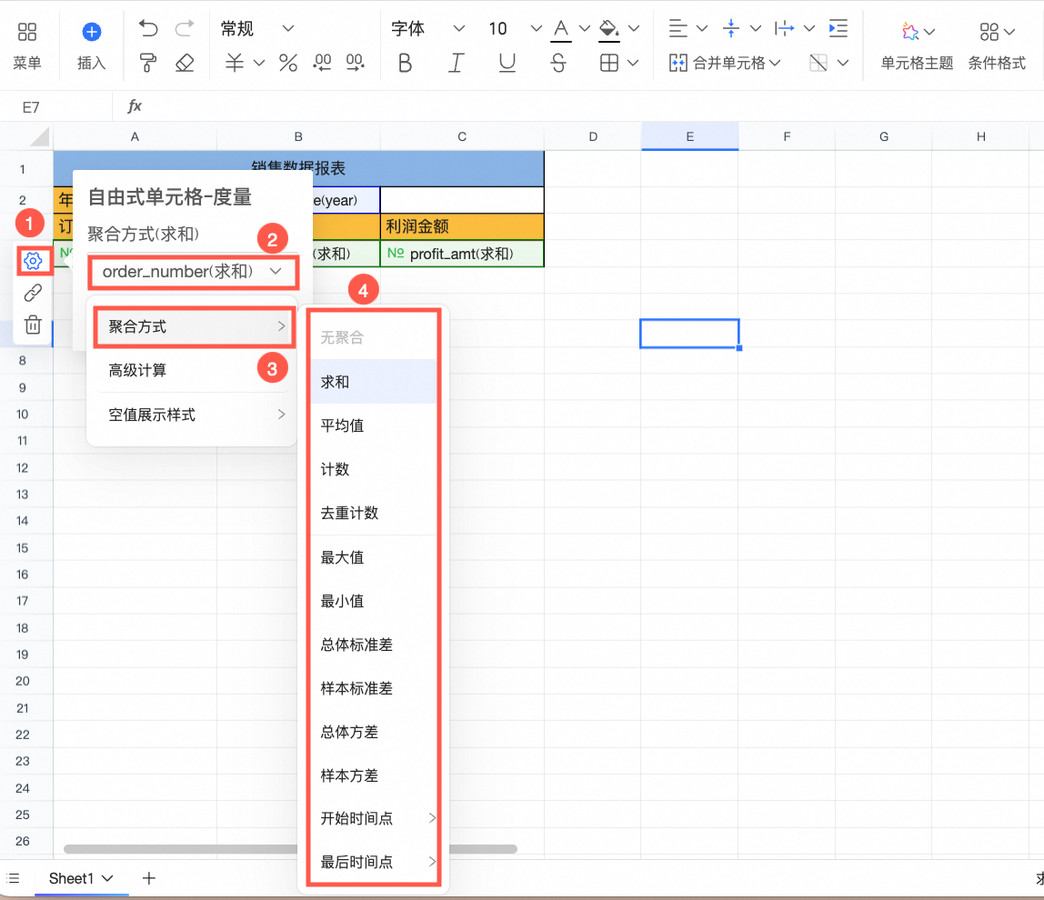The height and width of the screenshot is (900, 1044).
Task: Undo the last action
Action: click(x=148, y=28)
